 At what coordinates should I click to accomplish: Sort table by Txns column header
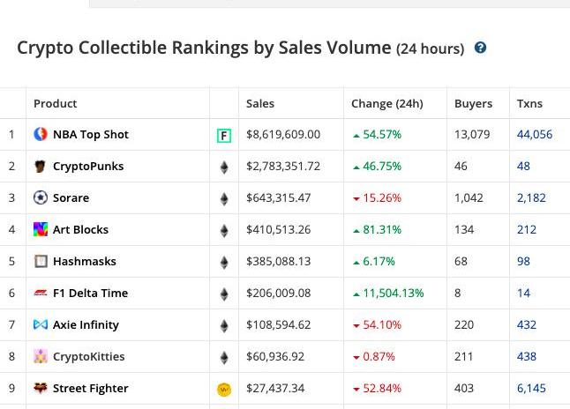[529, 104]
